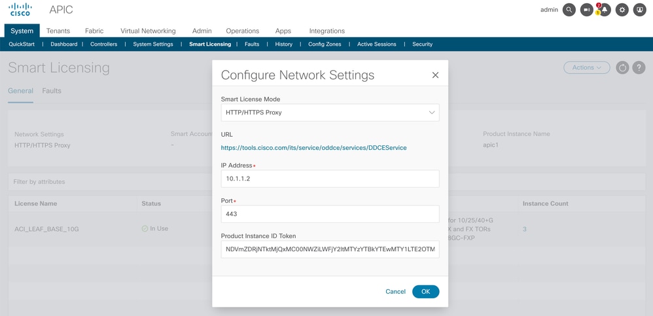Viewport: 653px width, 316px height.
Task: Click the instance count link 3
Action: pos(524,229)
